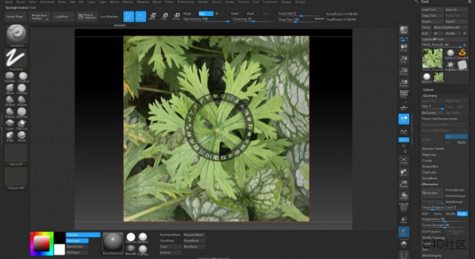Image resolution: width=475 pixels, height=259 pixels.
Task: Click the Rgb Intensity slider
Action: coord(206,19)
